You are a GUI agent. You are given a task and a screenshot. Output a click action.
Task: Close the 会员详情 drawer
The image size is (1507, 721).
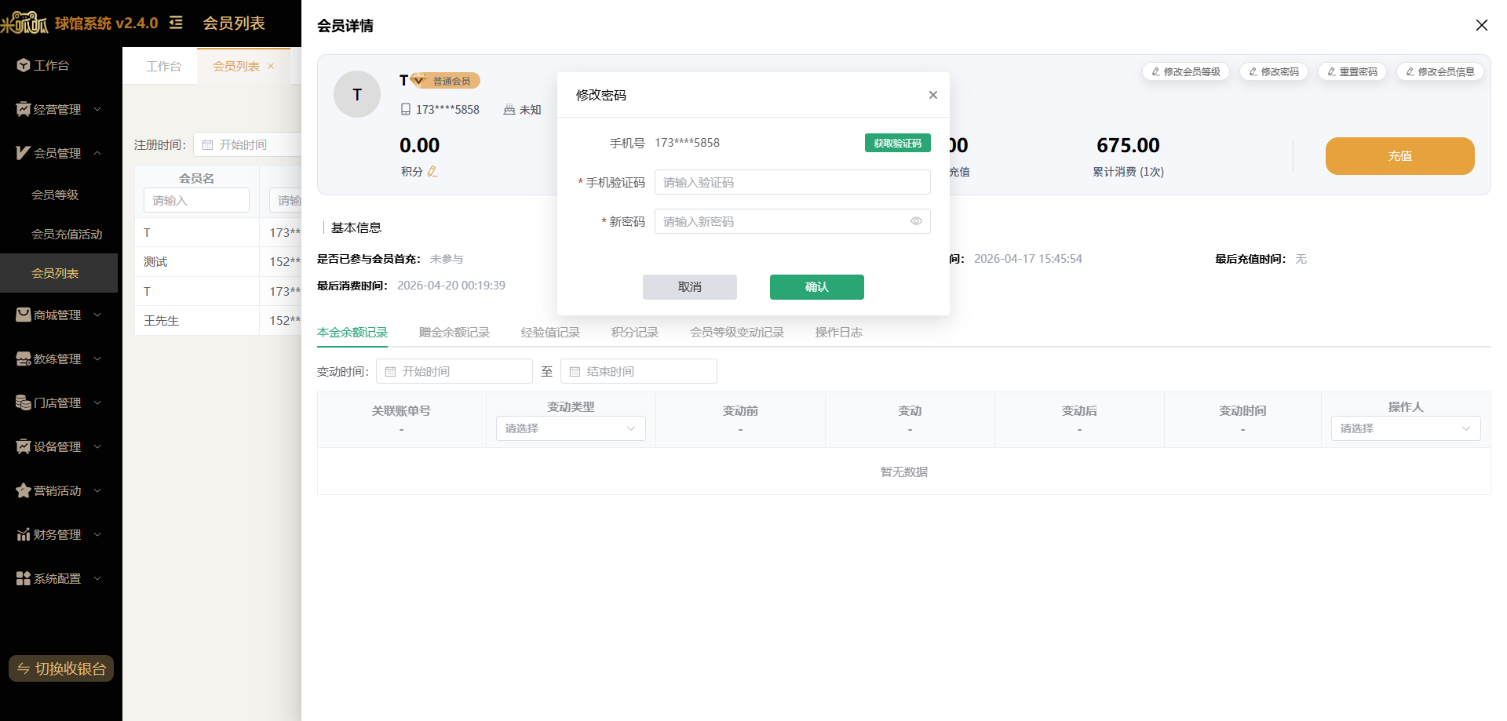(1482, 25)
